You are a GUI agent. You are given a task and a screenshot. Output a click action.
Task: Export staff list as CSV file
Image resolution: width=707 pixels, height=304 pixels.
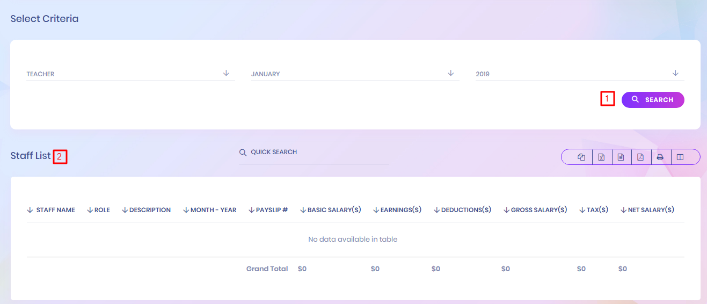[621, 157]
